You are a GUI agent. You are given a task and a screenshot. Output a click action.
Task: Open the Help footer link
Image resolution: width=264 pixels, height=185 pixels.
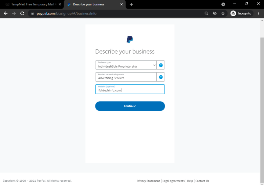click(x=190, y=181)
